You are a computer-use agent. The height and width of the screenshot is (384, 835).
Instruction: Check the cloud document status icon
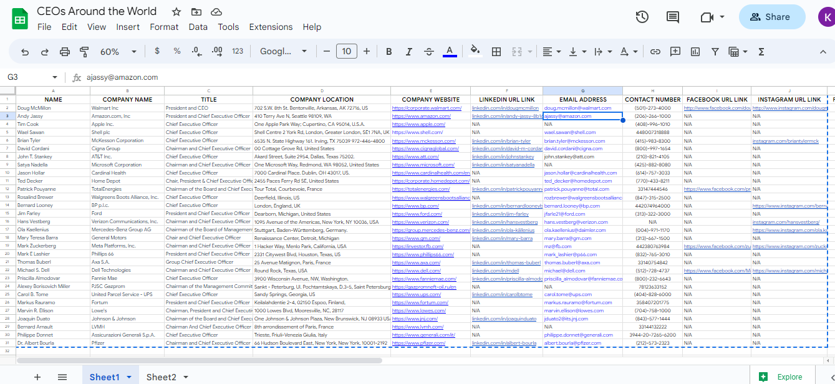[216, 12]
